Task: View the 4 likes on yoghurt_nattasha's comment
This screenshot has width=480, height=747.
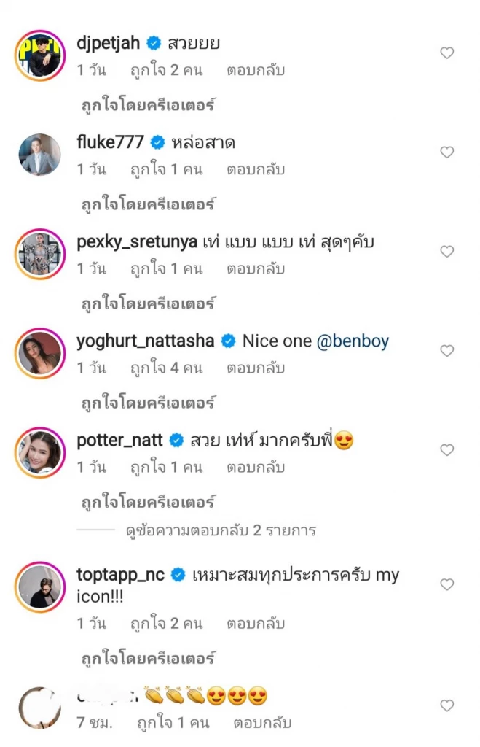Action: pos(166,368)
